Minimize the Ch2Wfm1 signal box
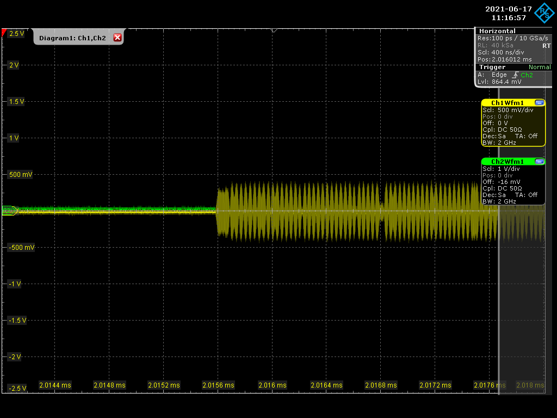This screenshot has height=418, width=557. [539, 162]
